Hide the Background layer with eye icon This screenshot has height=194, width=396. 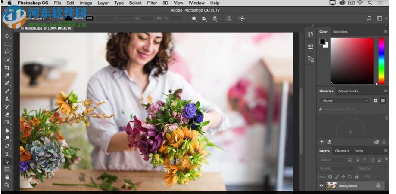(x=321, y=186)
